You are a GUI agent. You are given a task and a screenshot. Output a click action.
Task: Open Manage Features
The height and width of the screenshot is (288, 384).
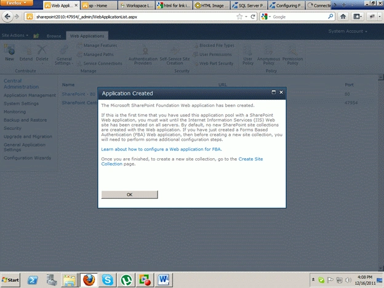pos(97,46)
